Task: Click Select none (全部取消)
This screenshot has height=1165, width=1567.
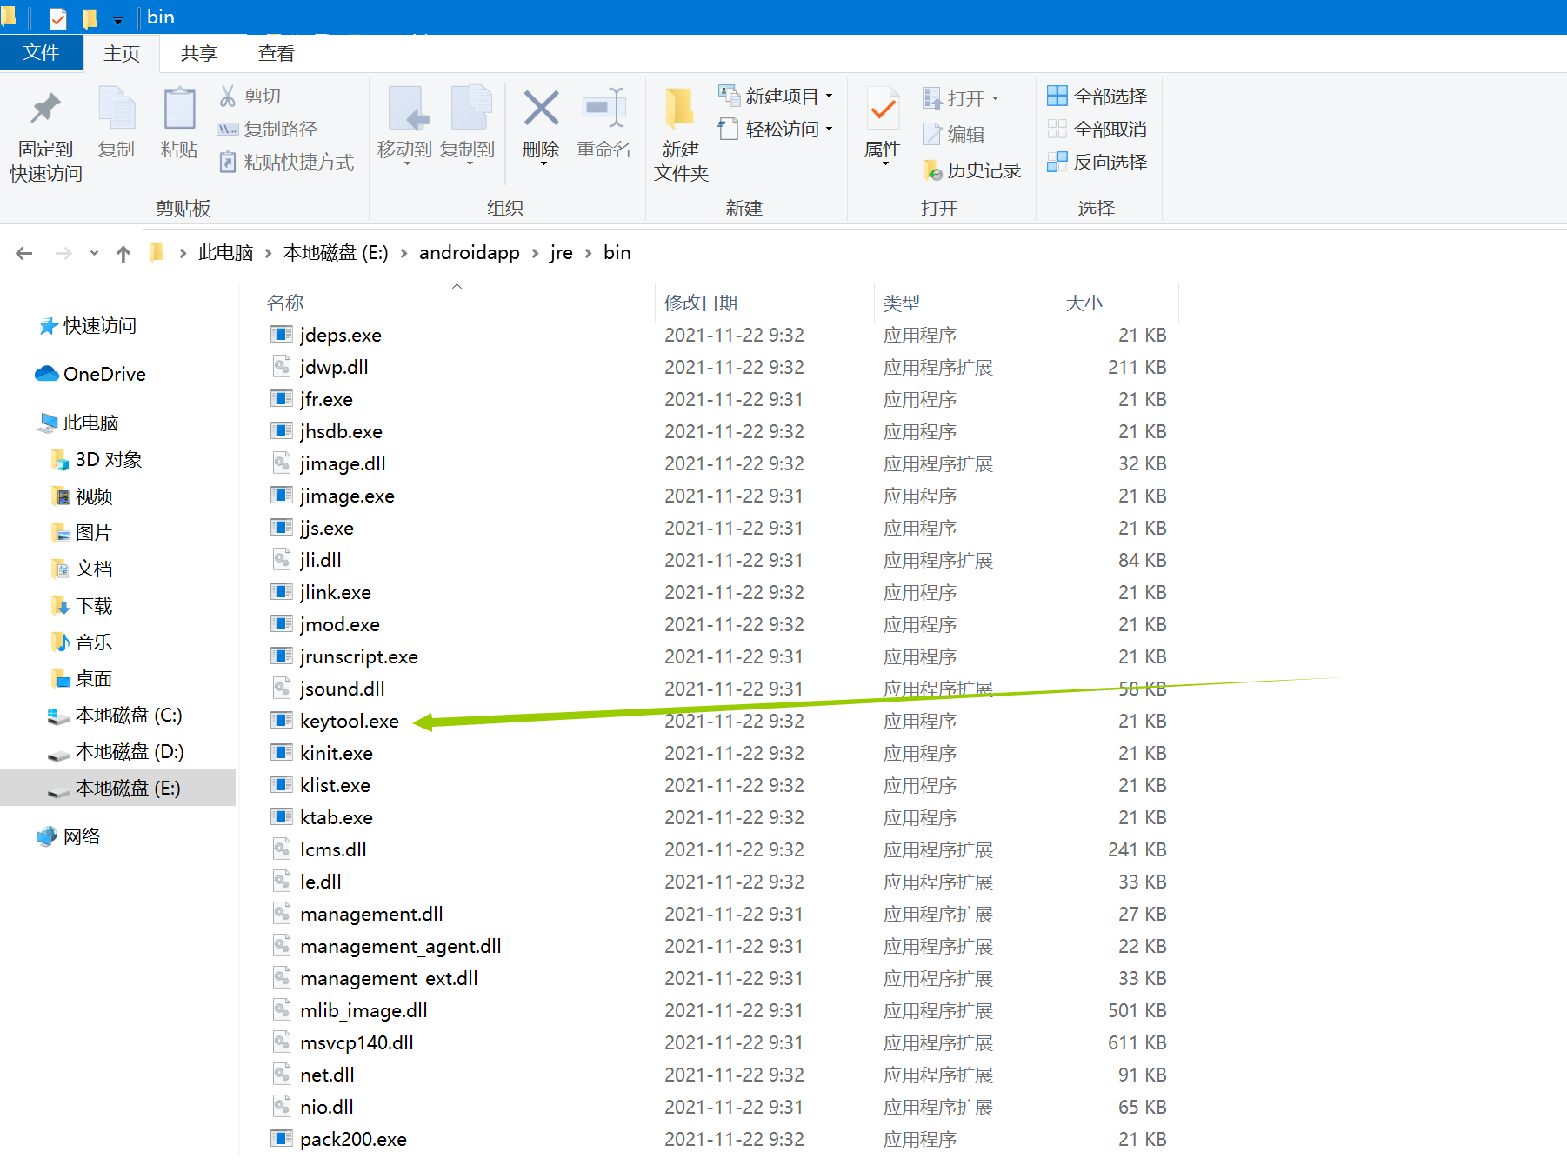Action: click(x=1097, y=129)
